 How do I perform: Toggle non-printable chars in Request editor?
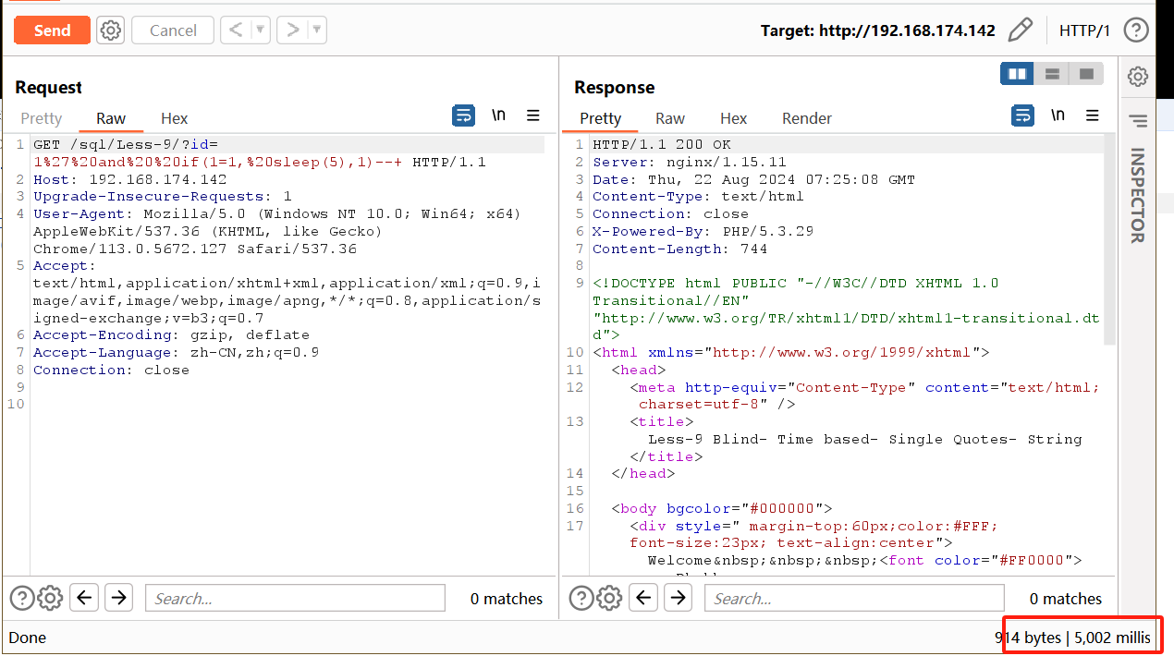pyautogui.click(x=498, y=115)
